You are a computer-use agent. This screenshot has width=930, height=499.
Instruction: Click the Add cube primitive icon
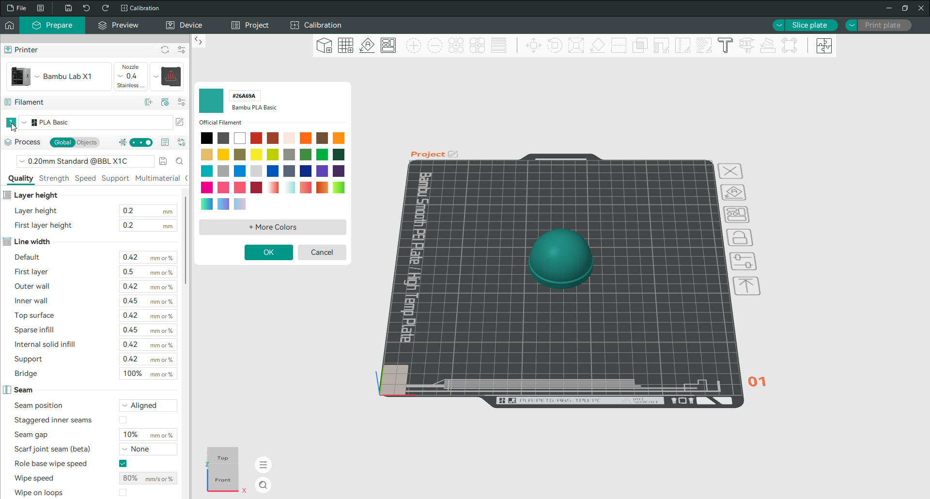[324, 46]
